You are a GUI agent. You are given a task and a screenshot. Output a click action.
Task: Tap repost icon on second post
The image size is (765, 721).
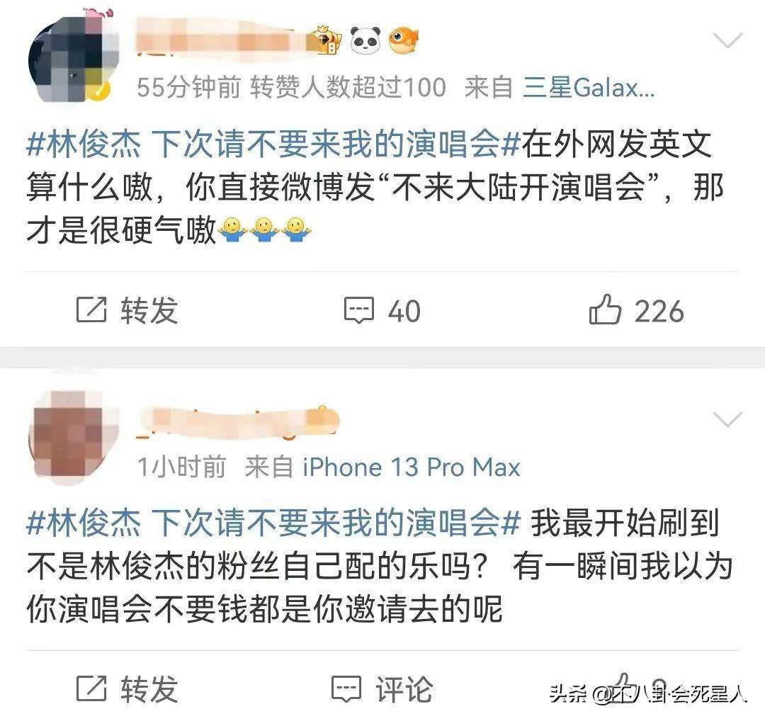point(91,688)
